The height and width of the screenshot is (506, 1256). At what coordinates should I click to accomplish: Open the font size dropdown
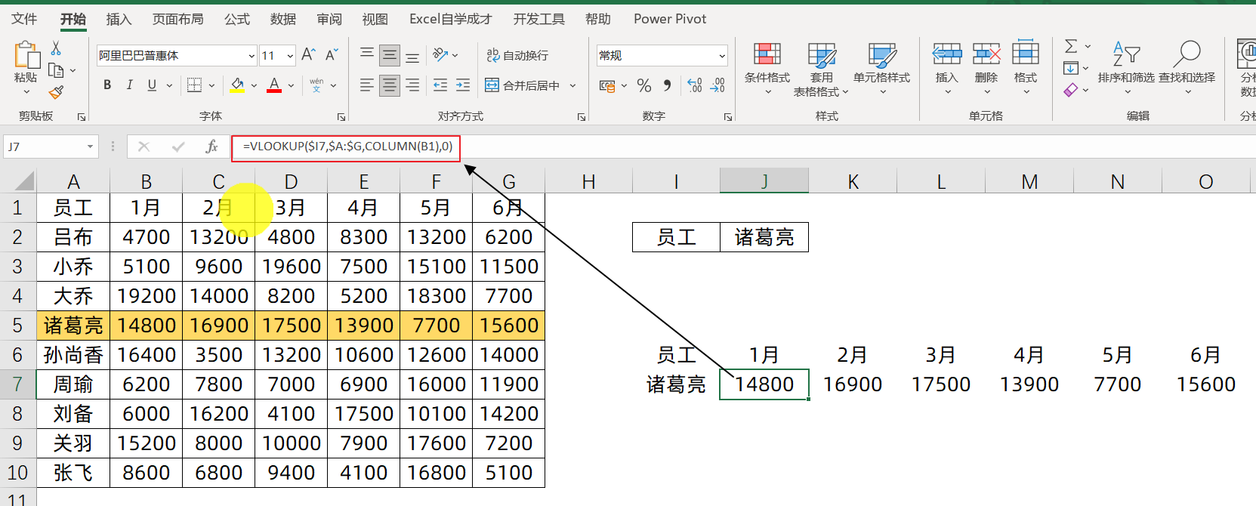tap(290, 55)
